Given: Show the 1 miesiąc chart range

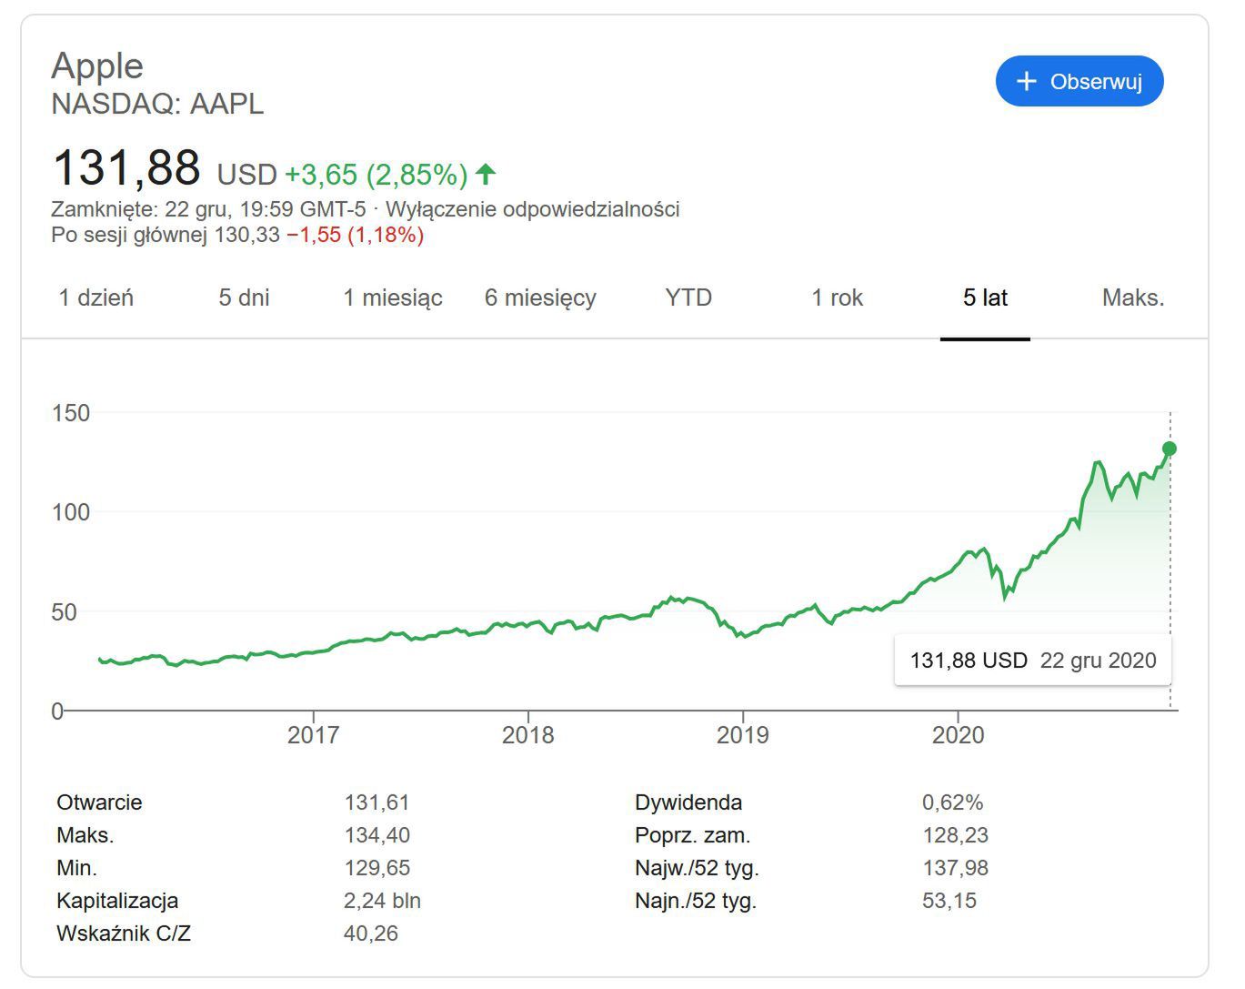Looking at the screenshot, I should (392, 298).
